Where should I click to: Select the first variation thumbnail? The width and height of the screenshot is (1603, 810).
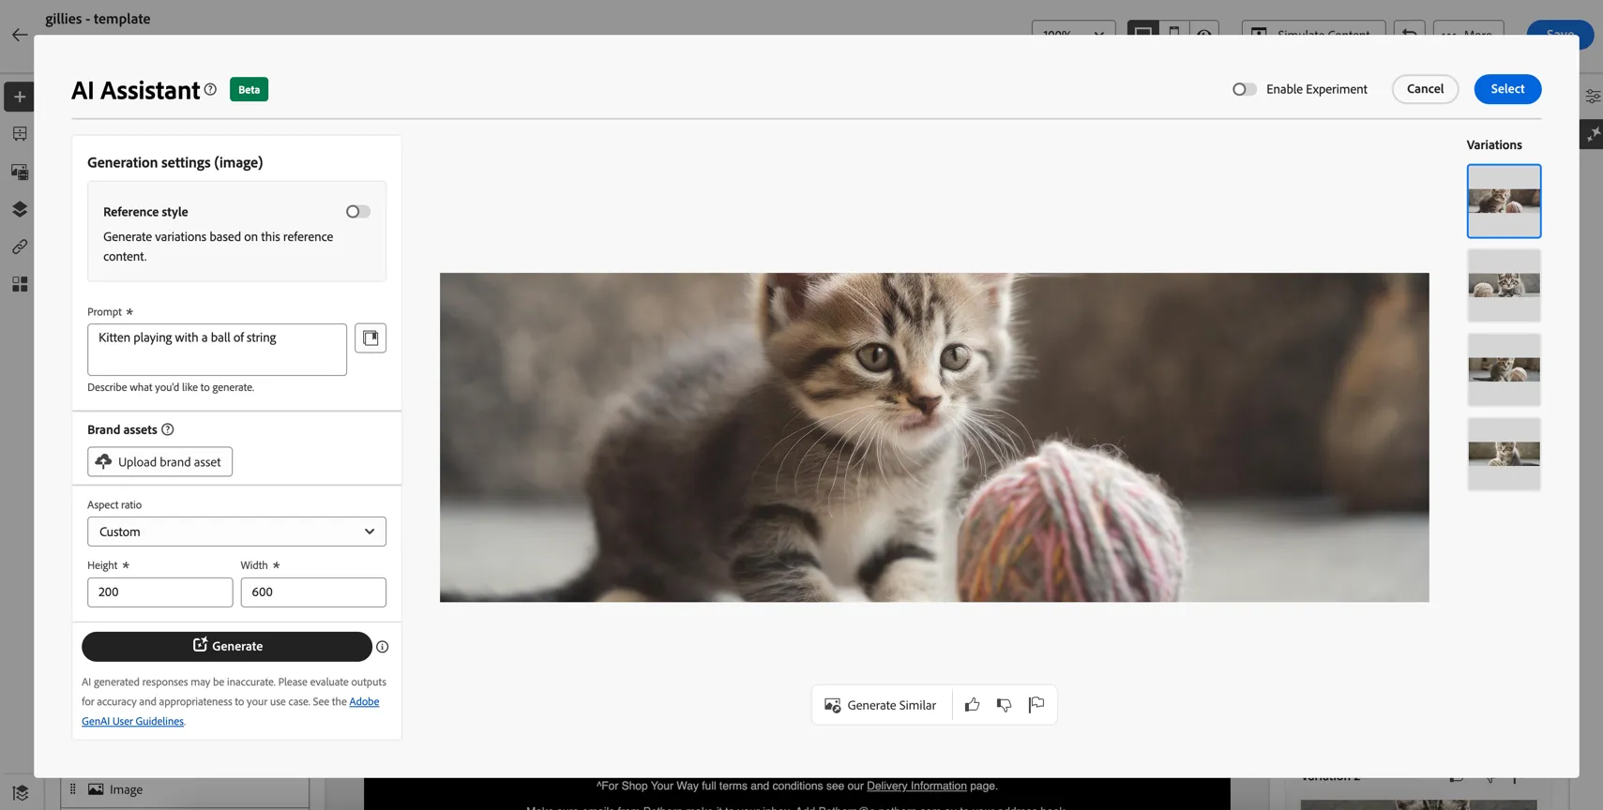point(1504,202)
